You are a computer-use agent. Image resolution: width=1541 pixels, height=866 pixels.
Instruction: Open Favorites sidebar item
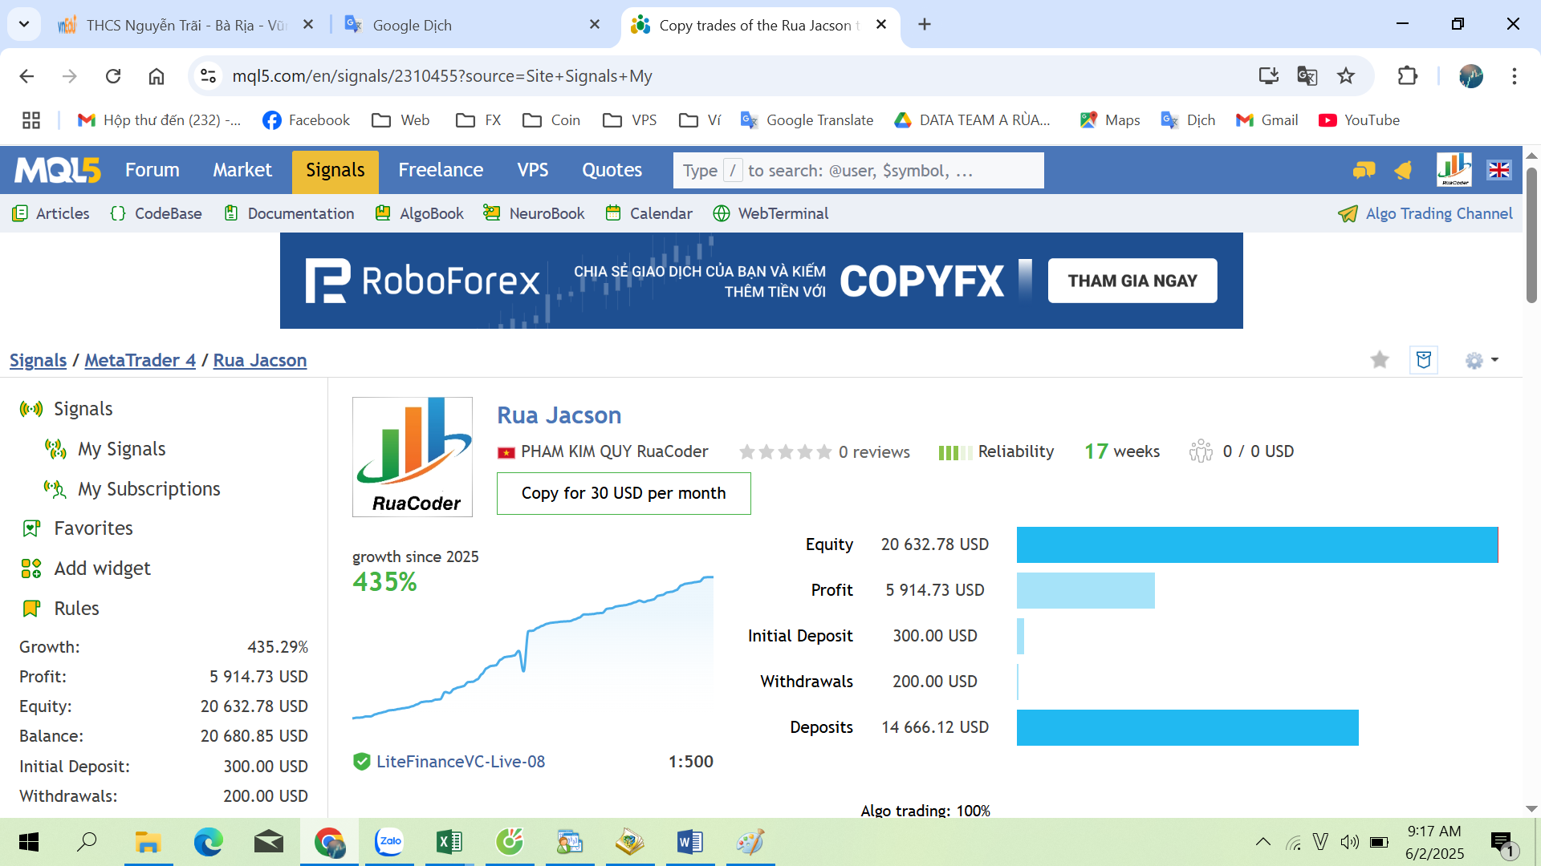78,528
